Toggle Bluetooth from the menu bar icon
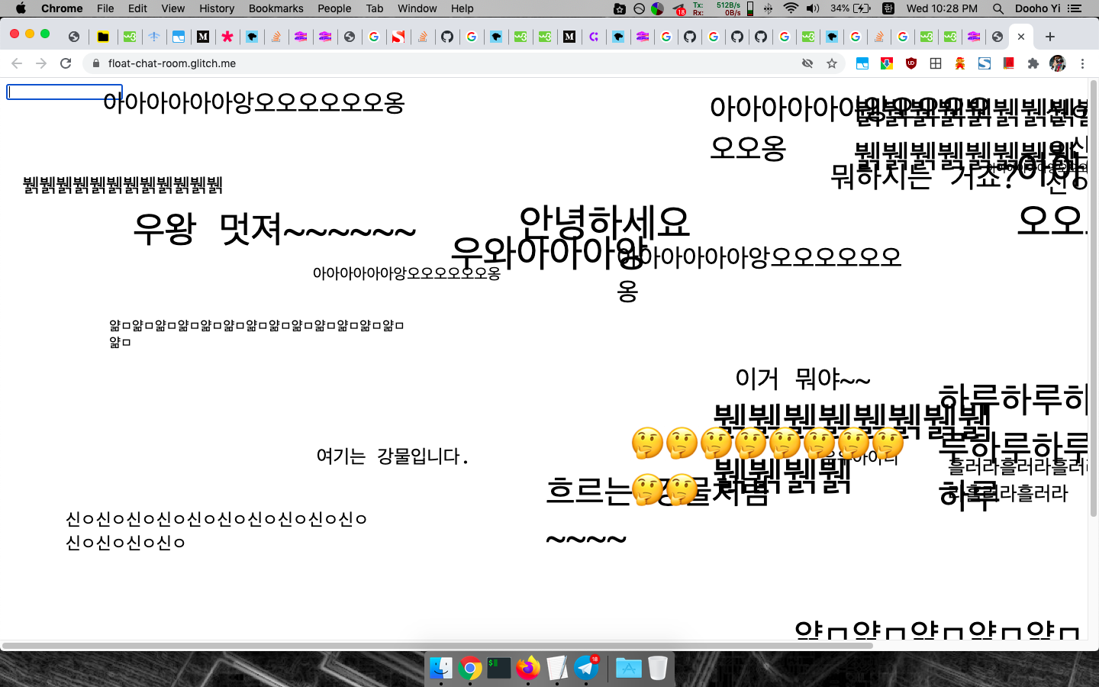The height and width of the screenshot is (687, 1099). point(769,8)
